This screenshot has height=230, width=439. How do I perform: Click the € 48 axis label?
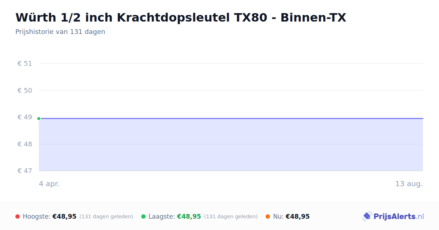pos(25,144)
